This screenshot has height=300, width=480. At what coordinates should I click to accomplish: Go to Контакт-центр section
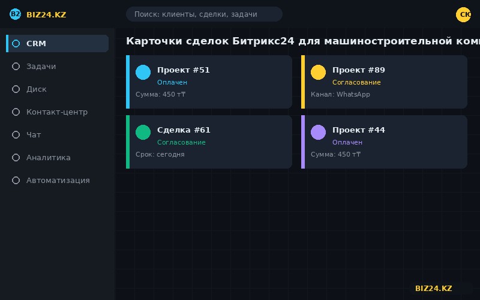click(x=57, y=112)
